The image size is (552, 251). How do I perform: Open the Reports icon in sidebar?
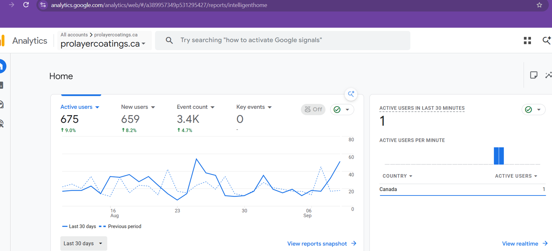[2, 85]
